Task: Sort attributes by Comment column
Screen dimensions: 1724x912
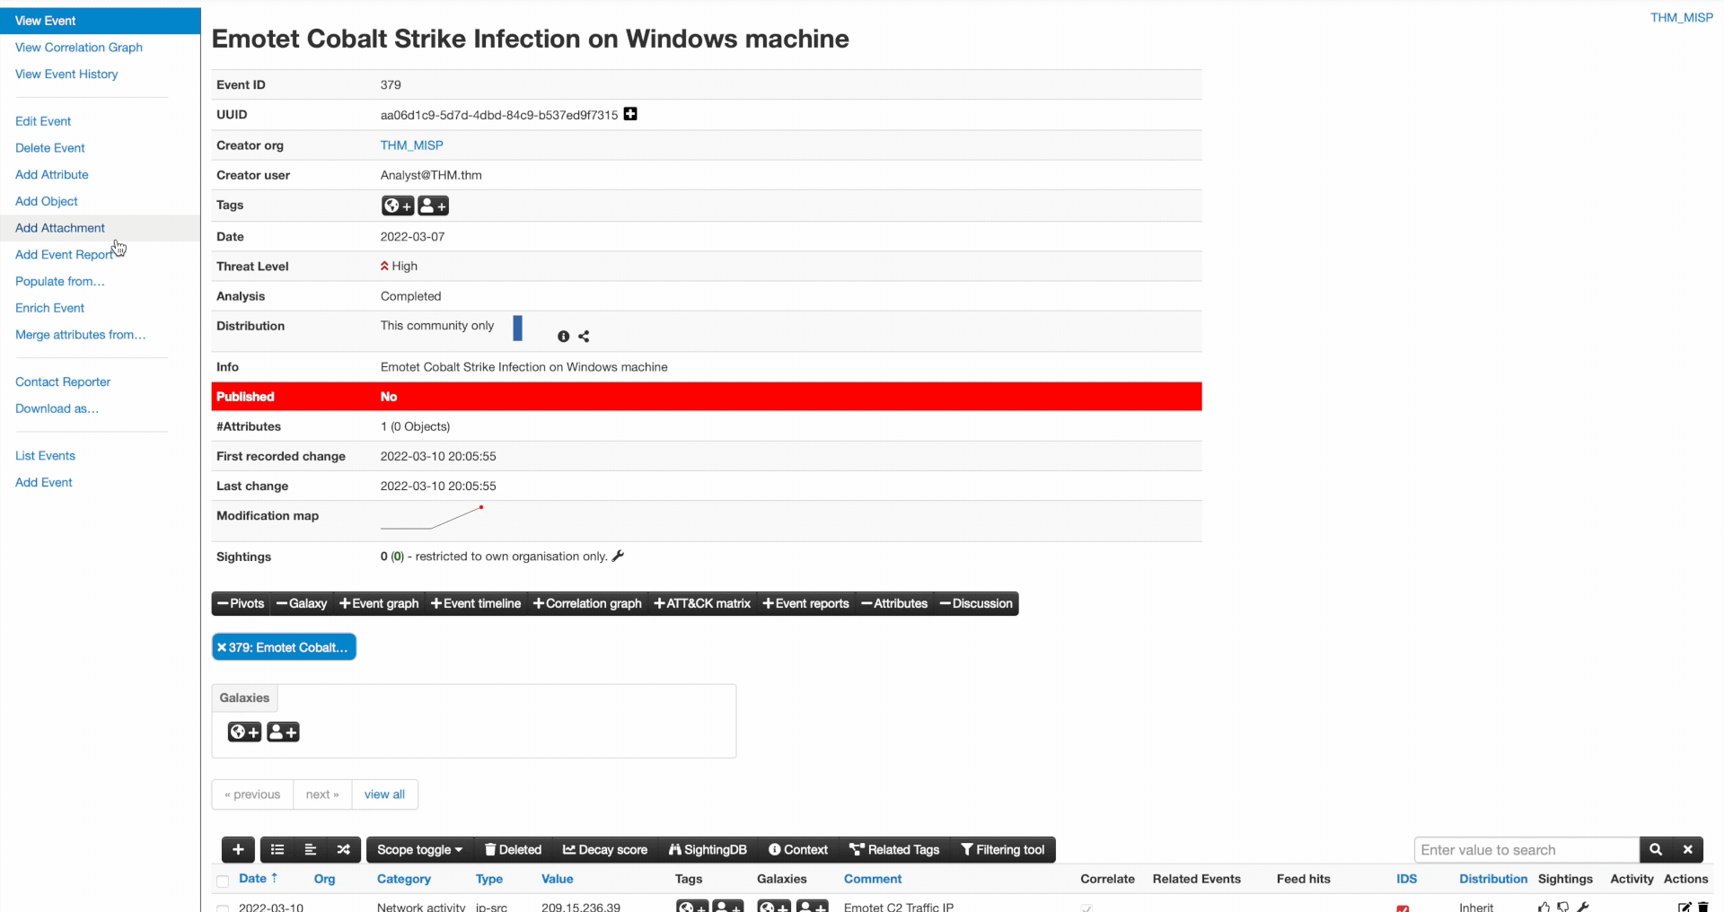Action: coord(873,880)
